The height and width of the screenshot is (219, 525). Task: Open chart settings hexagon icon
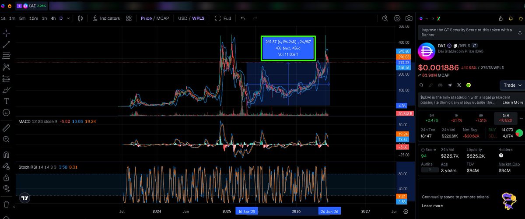[x=397, y=18]
